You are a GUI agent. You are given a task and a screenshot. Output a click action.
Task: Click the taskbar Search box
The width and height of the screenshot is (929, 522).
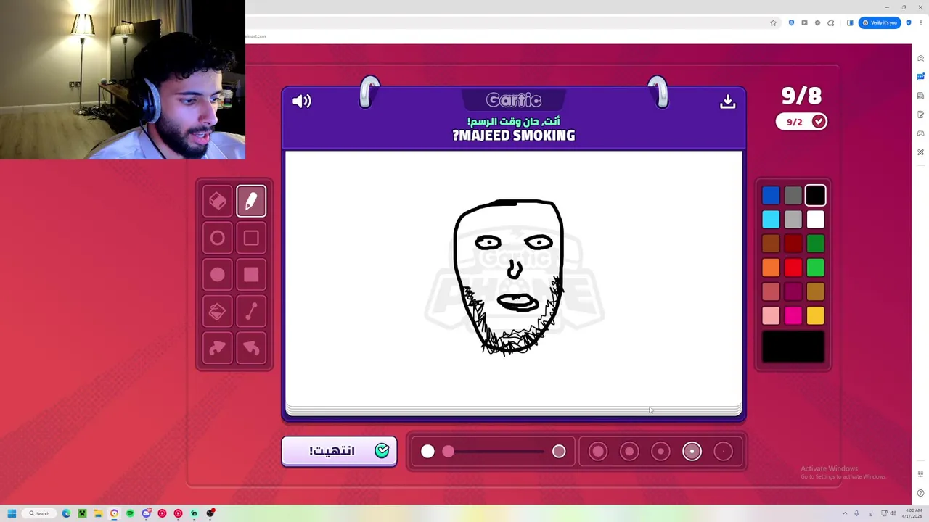(x=39, y=513)
